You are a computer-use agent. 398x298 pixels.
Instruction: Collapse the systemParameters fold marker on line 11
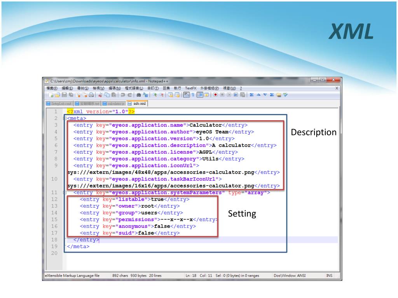click(65, 192)
